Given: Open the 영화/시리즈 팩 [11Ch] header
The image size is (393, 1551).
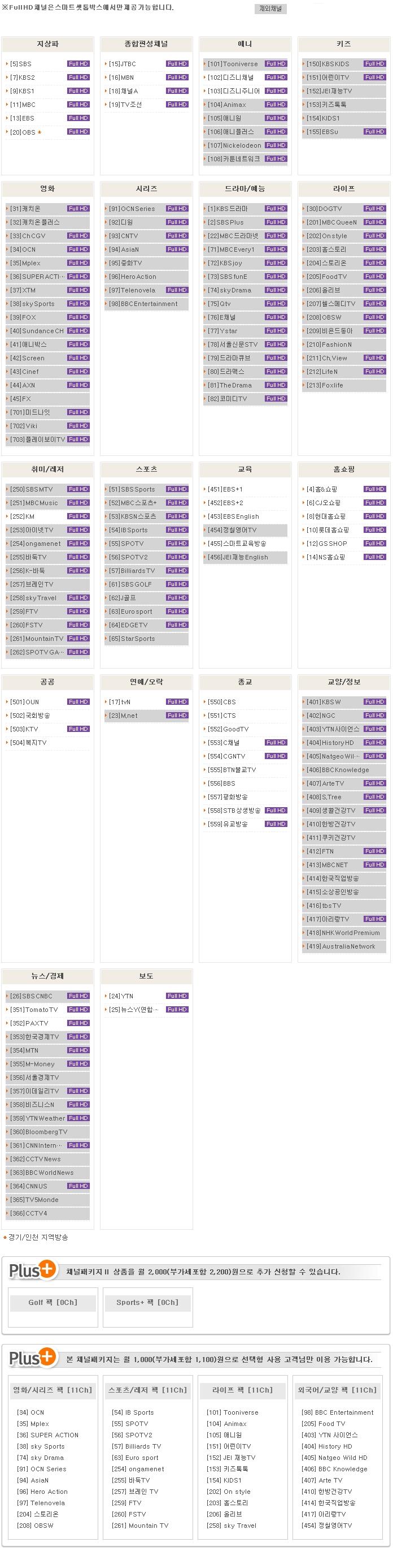Looking at the screenshot, I should 53,1390.
